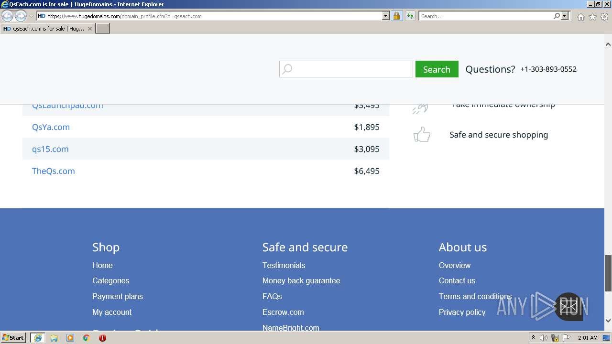Click the refresh page icon
Screen dimensions: 612x344
(x=410, y=16)
